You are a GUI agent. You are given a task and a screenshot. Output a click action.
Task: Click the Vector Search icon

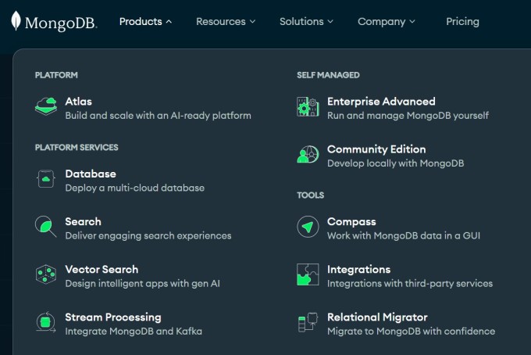point(46,275)
